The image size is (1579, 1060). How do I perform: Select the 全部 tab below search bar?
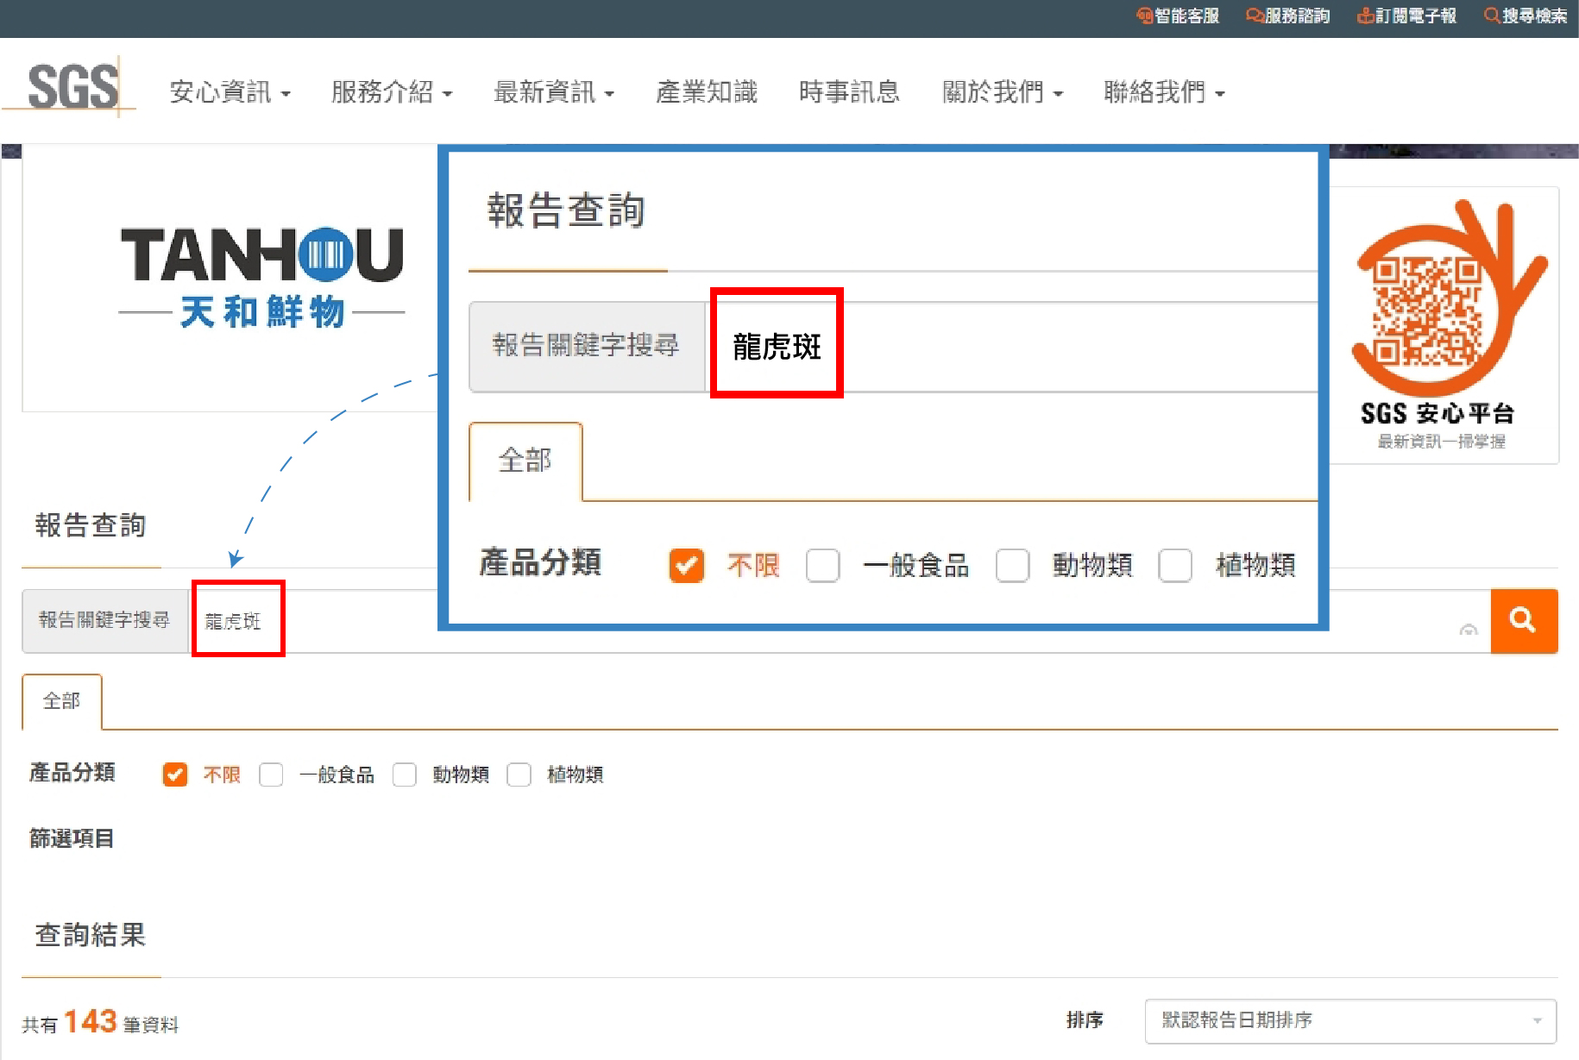pyautogui.click(x=62, y=701)
